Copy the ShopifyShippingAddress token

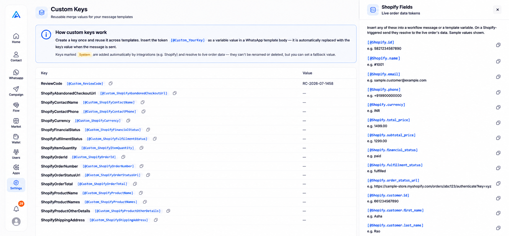tap(156, 220)
